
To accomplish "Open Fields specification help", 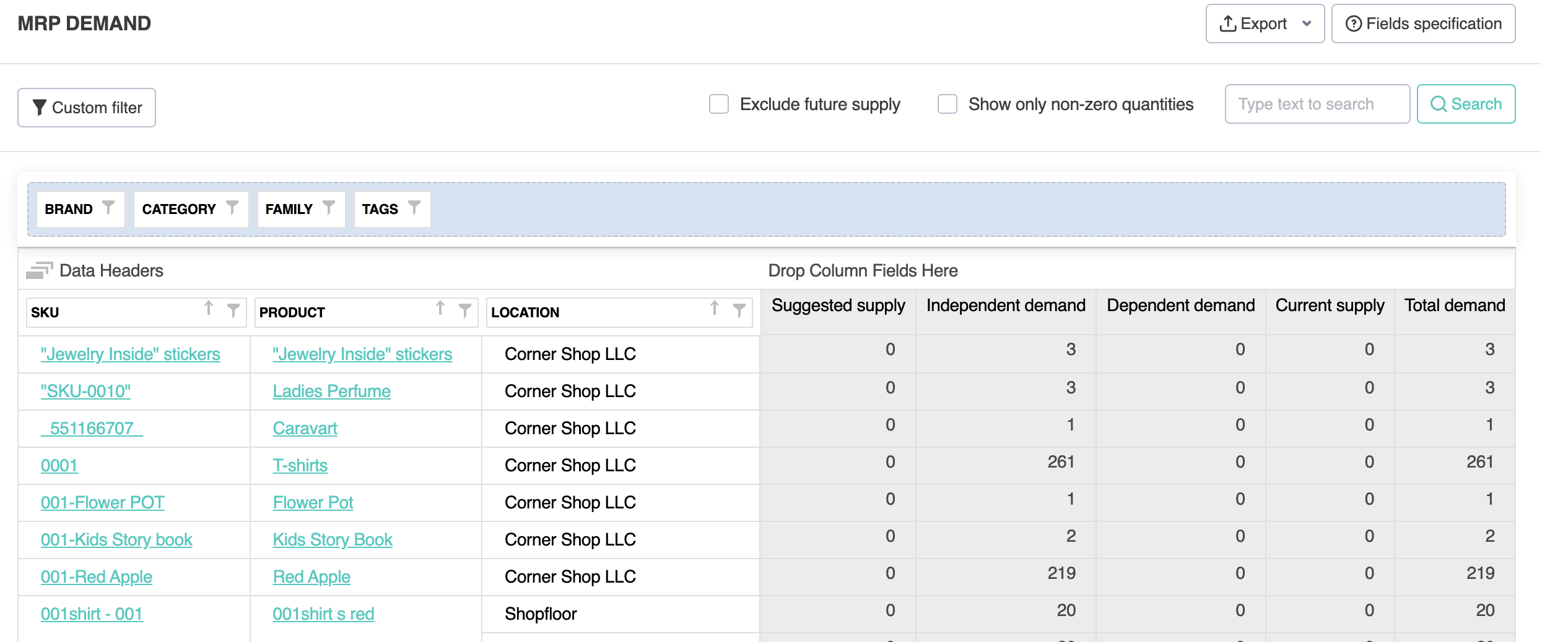I will (x=1423, y=24).
